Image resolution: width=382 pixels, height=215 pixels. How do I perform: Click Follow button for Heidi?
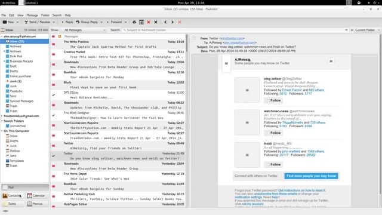tap(273, 165)
